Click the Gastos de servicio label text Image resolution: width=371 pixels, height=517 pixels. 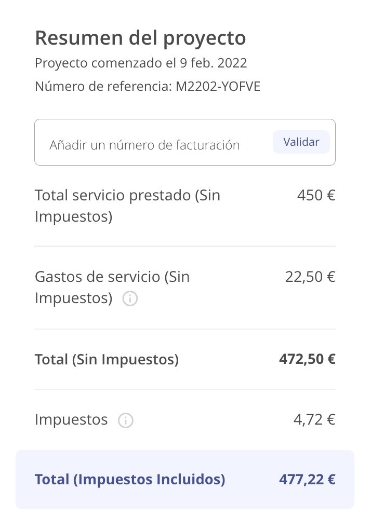click(x=112, y=288)
